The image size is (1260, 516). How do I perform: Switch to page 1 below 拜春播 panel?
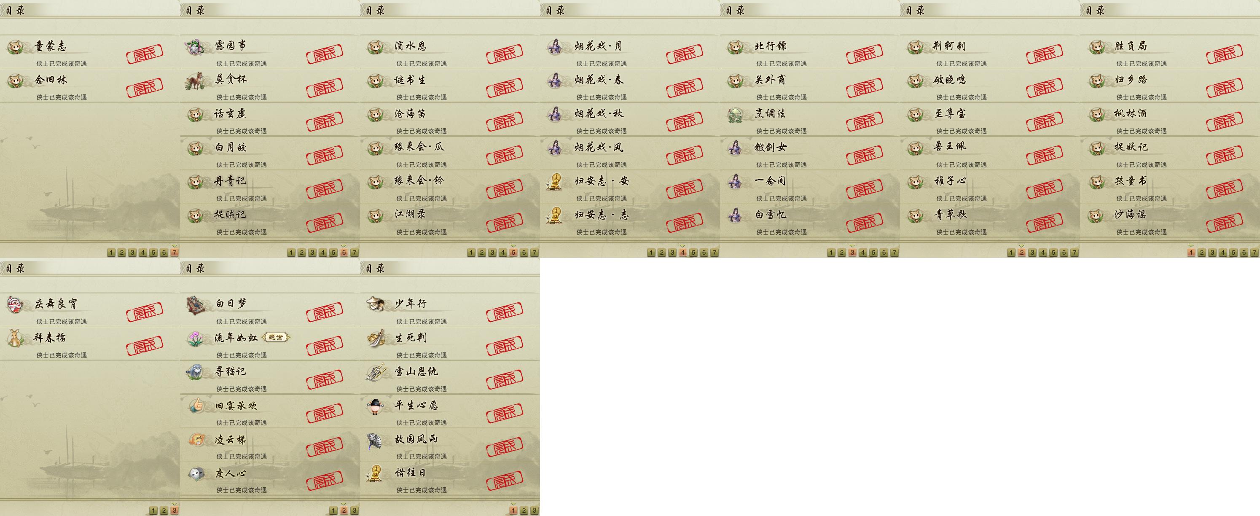click(x=153, y=510)
